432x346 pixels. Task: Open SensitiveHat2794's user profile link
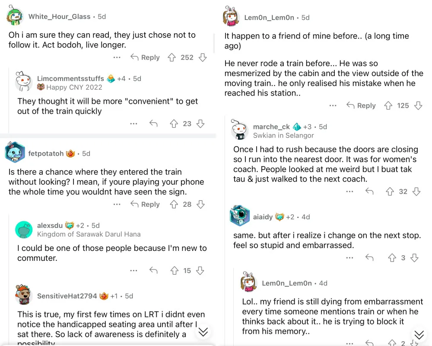67,296
